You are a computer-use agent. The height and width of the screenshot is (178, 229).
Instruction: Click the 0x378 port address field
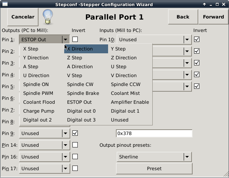(154, 133)
